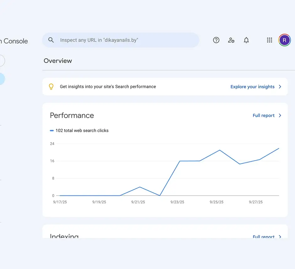
Task: Open the notifications bell
Action: 246,40
